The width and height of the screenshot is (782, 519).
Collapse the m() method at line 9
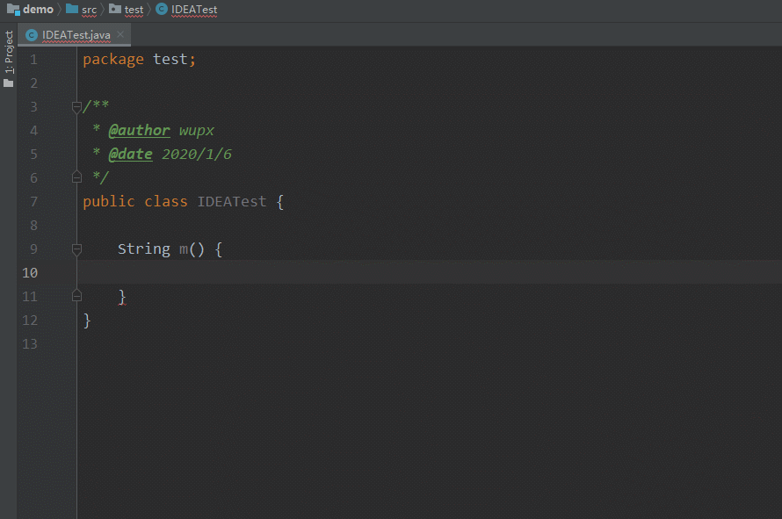(x=76, y=249)
